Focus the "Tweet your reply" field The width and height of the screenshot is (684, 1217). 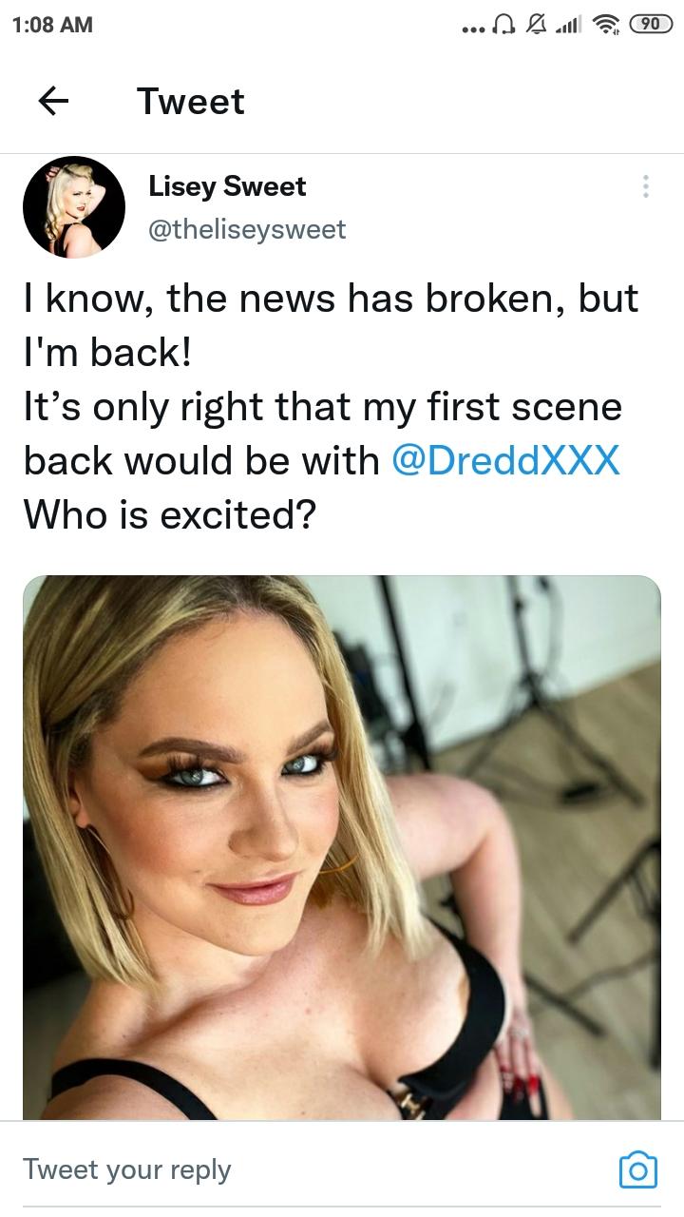coord(285,1169)
